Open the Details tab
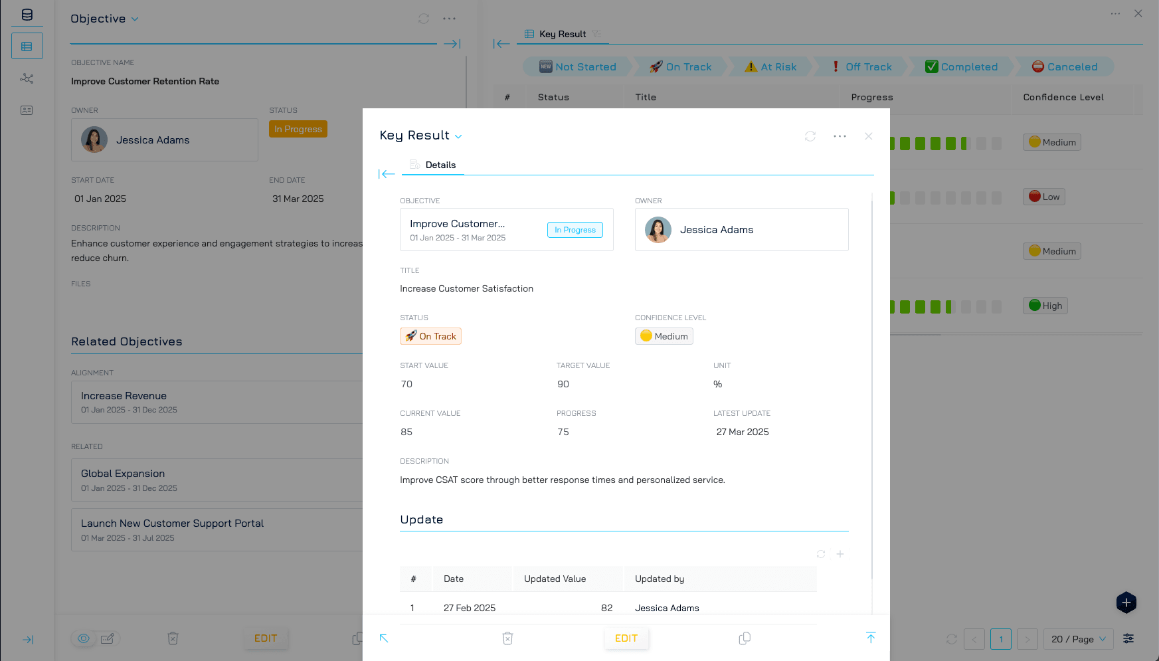Image resolution: width=1159 pixels, height=661 pixels. tap(433, 165)
